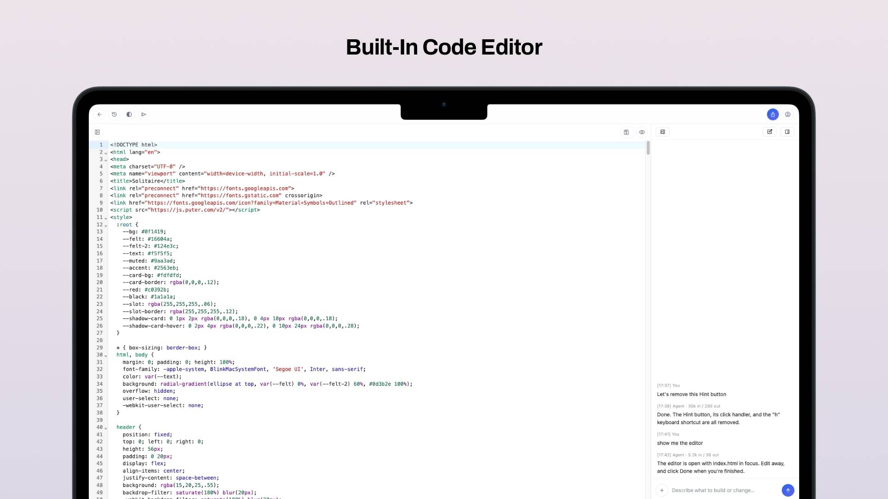
Task: Click the blue share/publish button
Action: pyautogui.click(x=773, y=115)
